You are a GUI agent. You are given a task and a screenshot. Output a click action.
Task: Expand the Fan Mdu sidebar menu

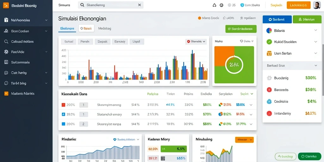click(46, 52)
